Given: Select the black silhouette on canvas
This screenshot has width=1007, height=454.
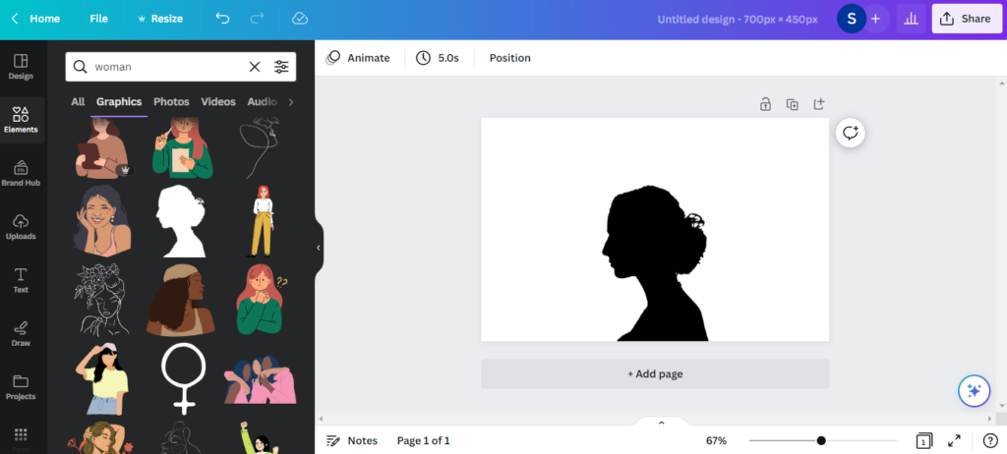Looking at the screenshot, I should pos(654,263).
